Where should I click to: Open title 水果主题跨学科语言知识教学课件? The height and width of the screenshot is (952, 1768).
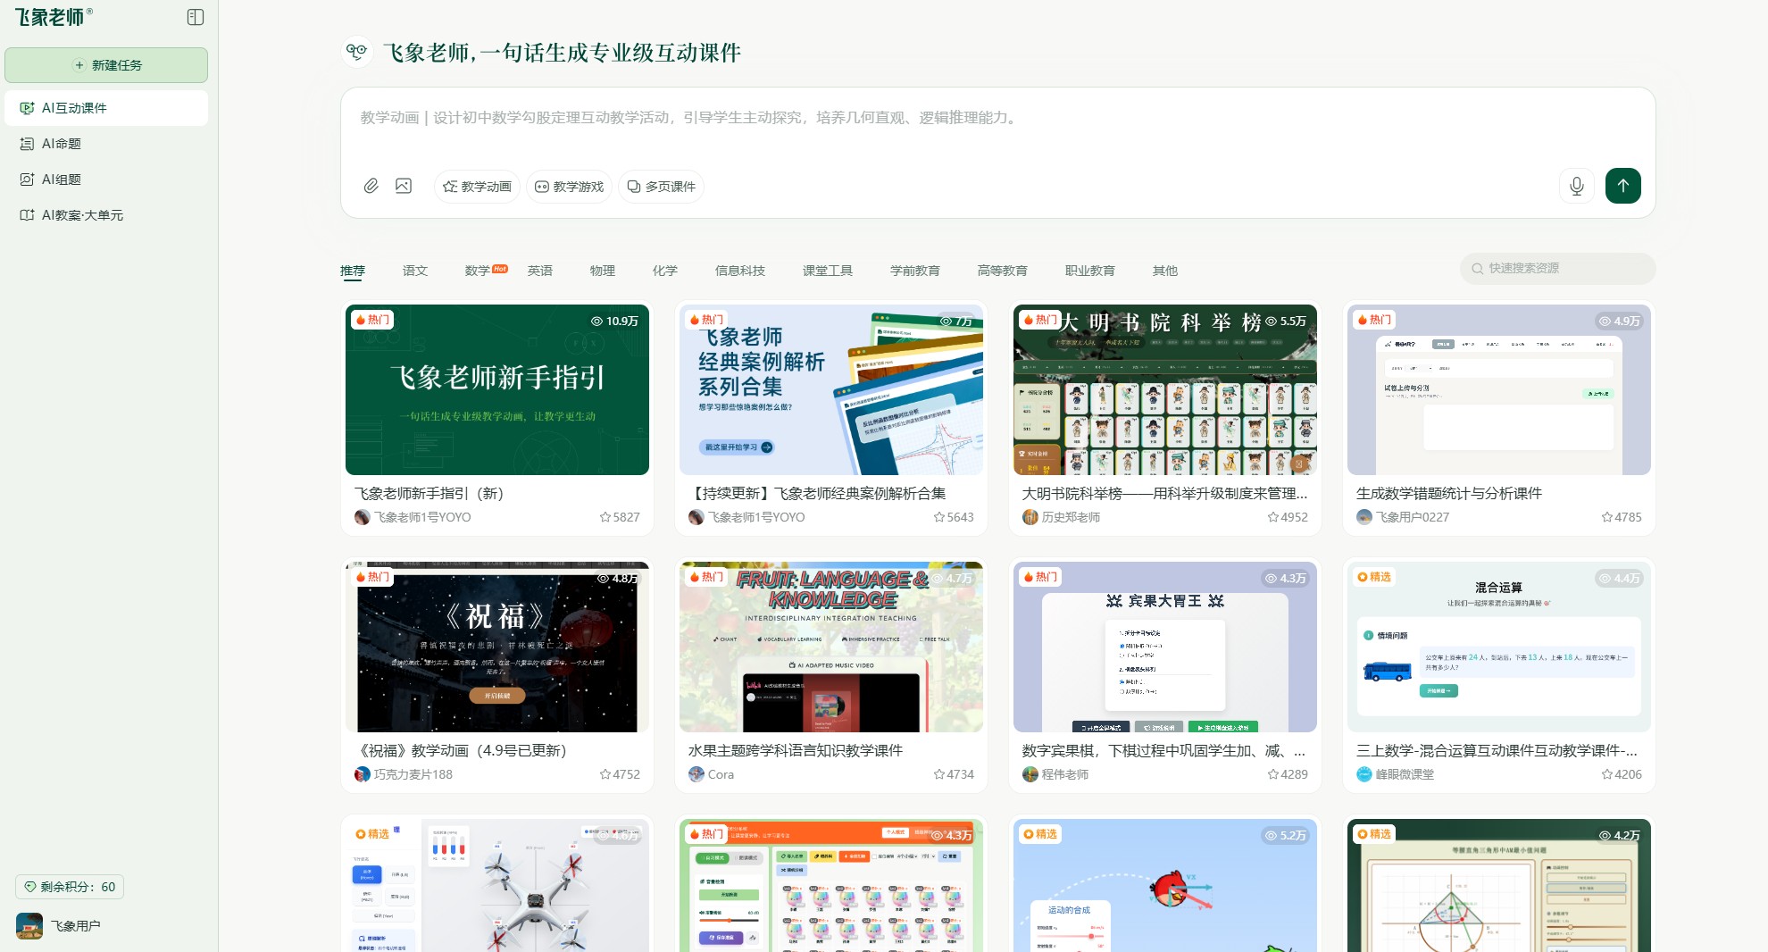click(x=796, y=750)
